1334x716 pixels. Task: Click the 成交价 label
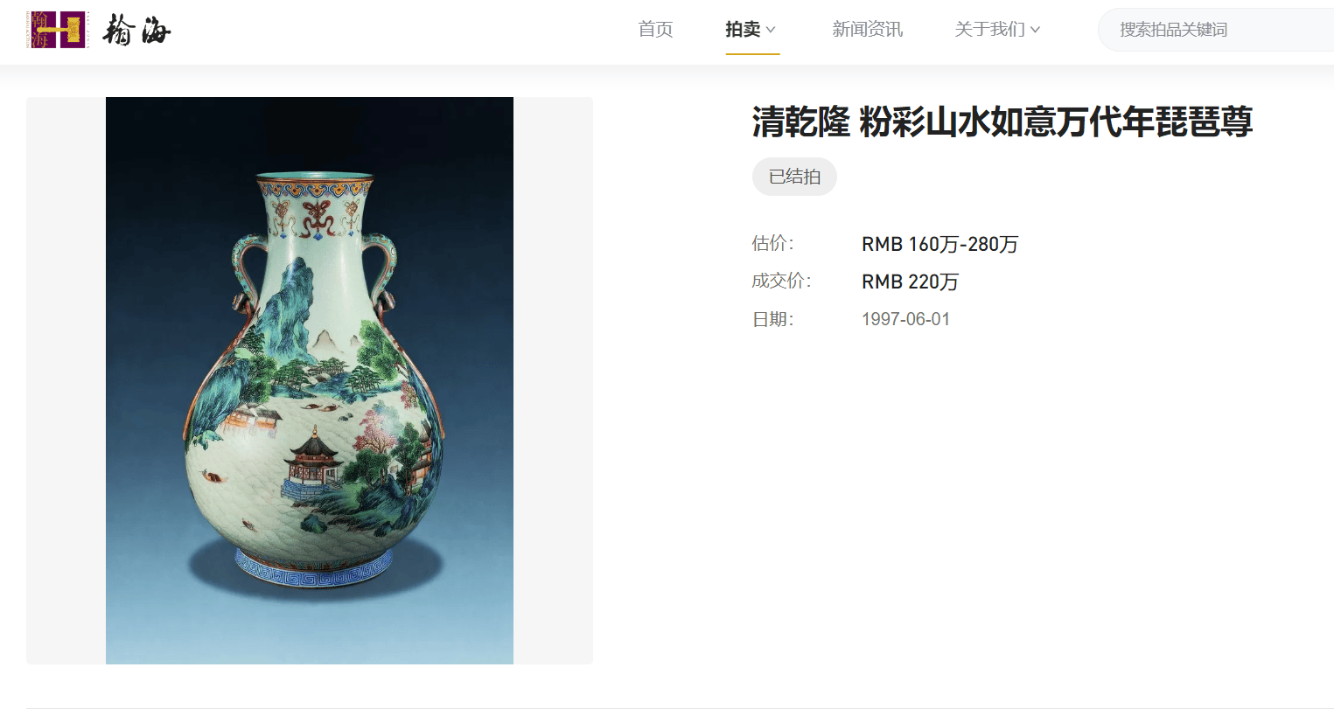(x=781, y=281)
